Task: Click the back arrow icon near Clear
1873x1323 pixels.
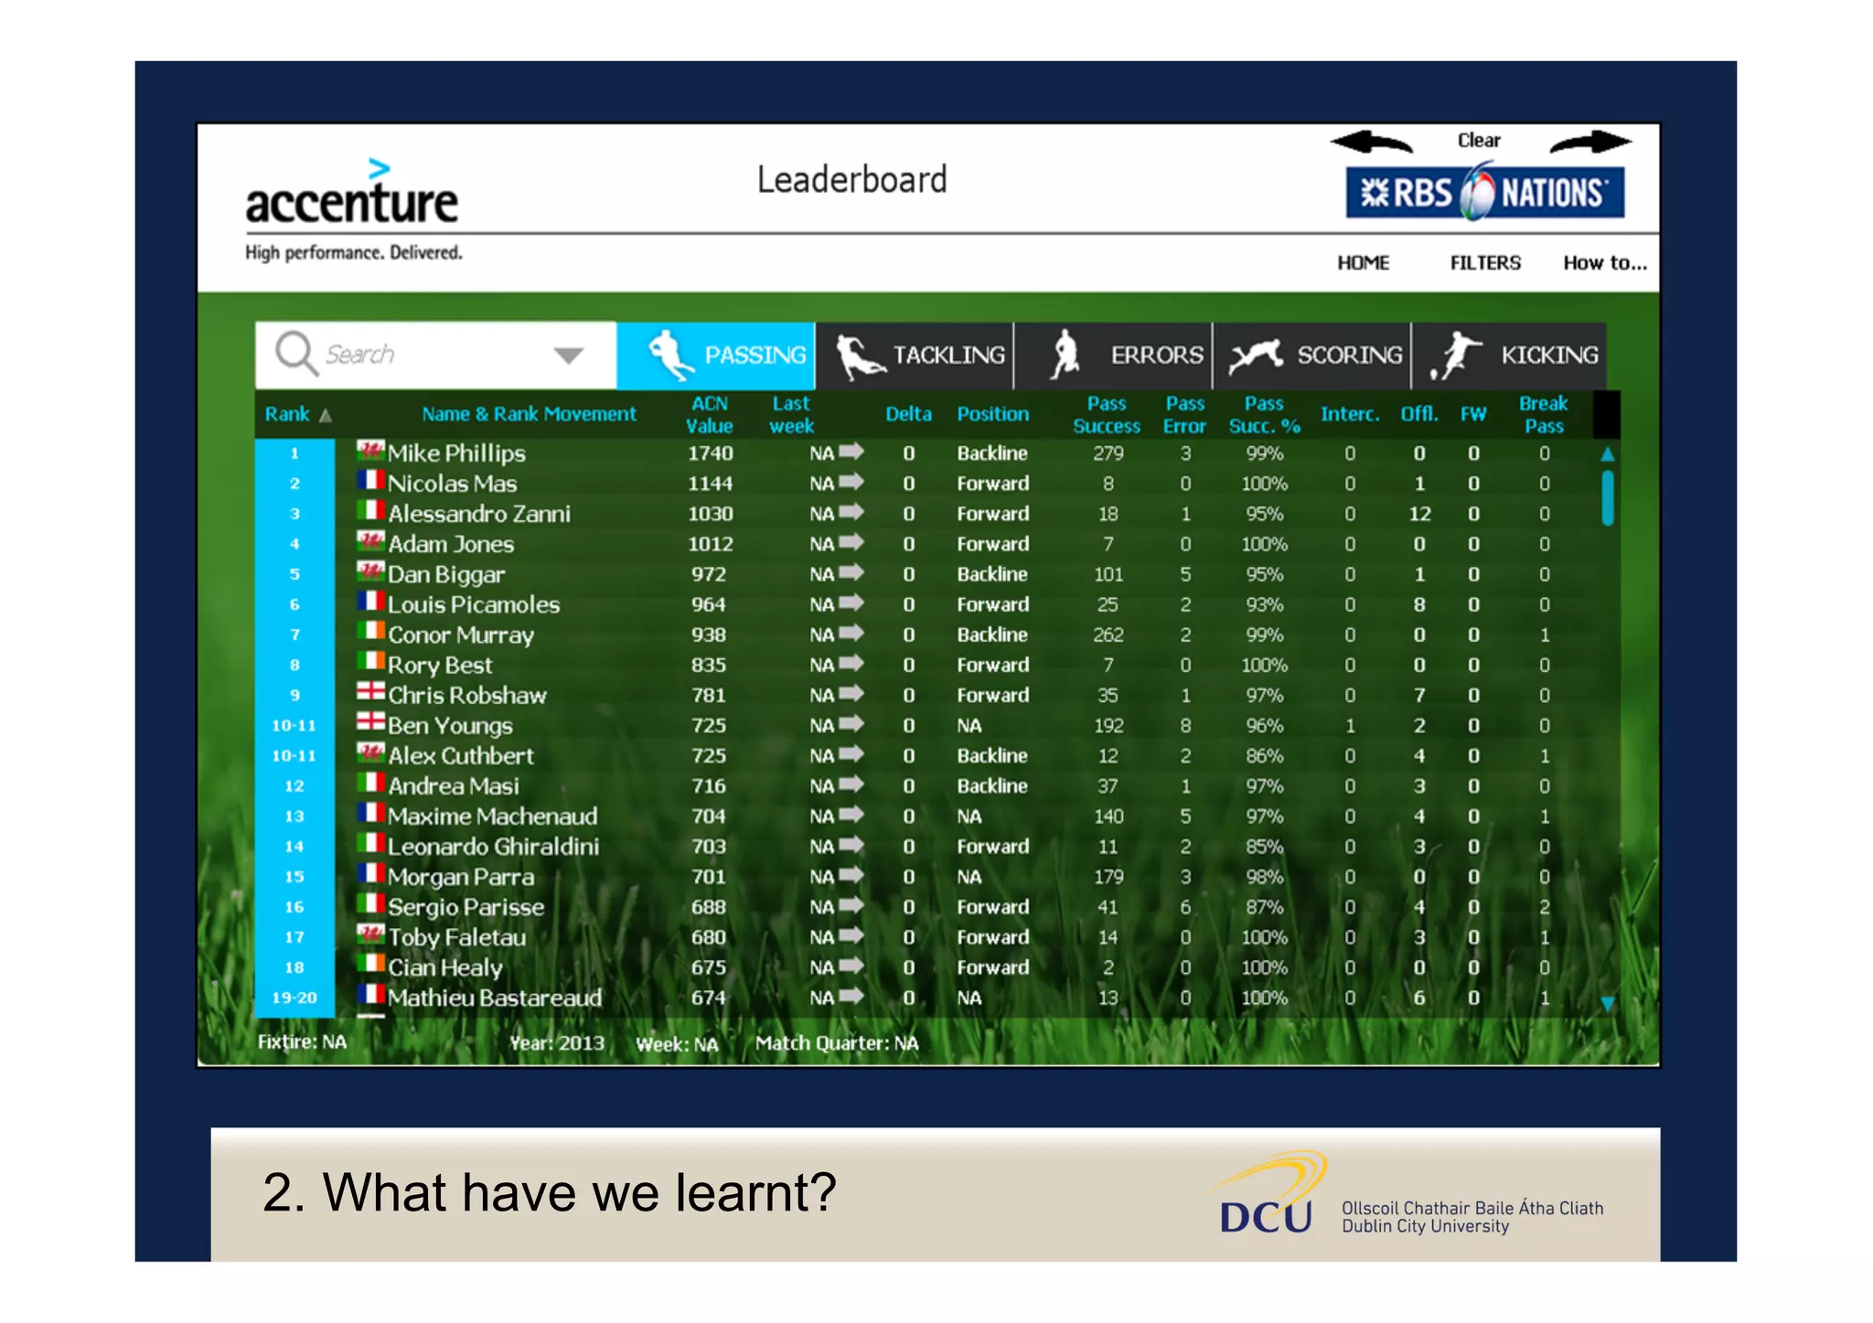Action: [x=1371, y=142]
